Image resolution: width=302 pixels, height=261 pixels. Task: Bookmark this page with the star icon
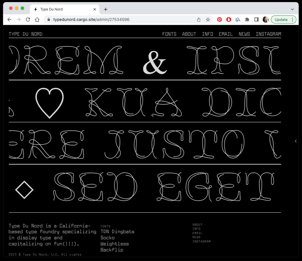coord(208,20)
